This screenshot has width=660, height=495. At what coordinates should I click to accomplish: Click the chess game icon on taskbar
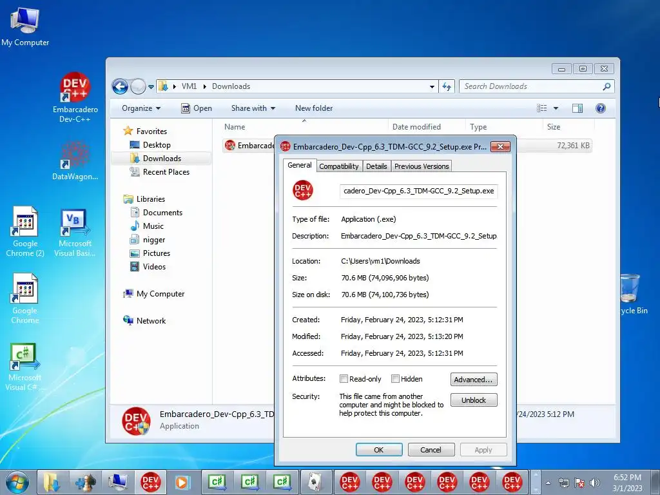pos(85,482)
